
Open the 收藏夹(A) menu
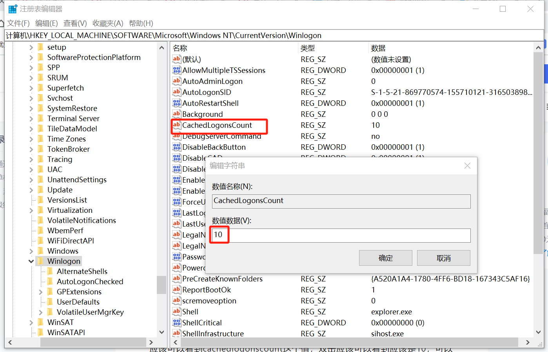tap(108, 24)
